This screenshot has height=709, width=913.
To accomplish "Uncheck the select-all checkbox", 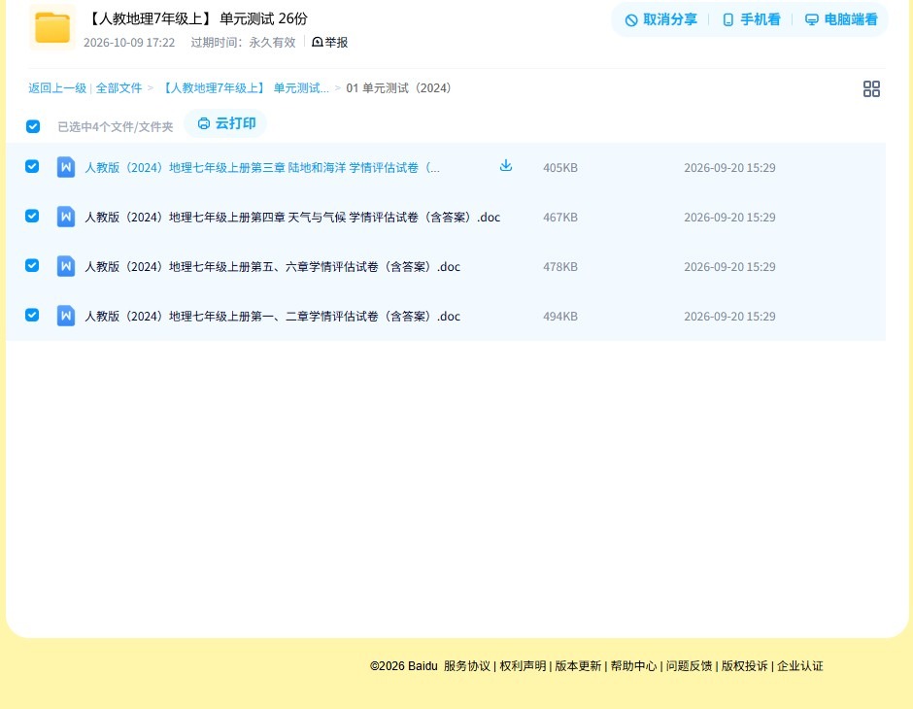I will pyautogui.click(x=33, y=126).
